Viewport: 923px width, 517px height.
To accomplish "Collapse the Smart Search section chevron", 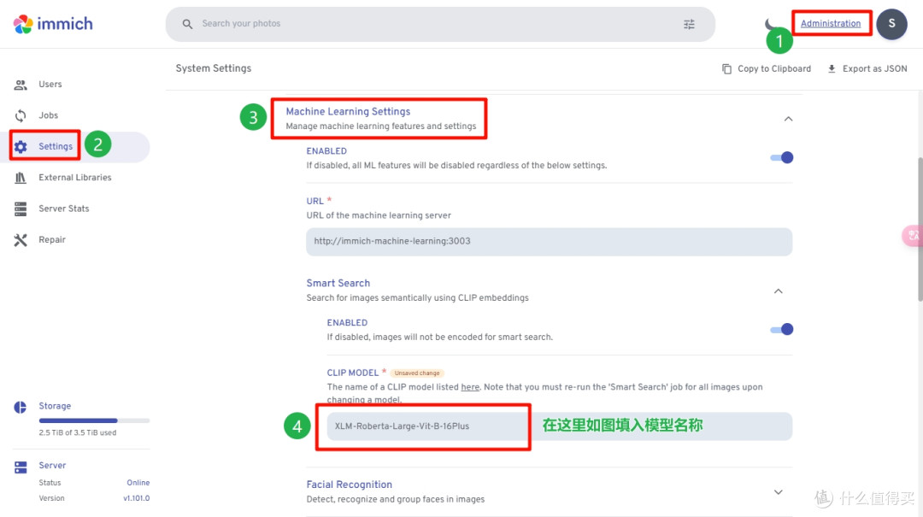I will [779, 291].
